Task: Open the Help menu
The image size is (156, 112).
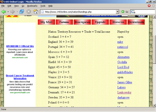Action: pos(51,6)
